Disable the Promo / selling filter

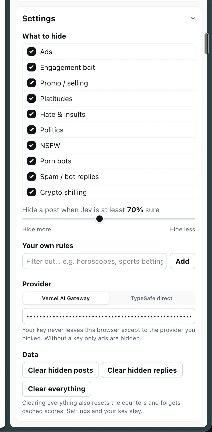(31, 83)
